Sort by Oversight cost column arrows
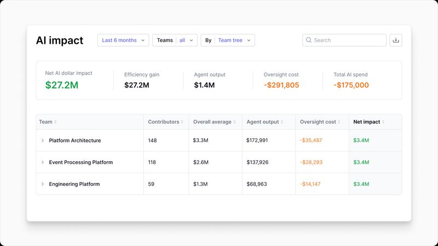Screen dimensions: 438x246 point(339,122)
